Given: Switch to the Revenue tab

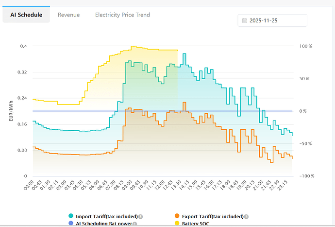Looking at the screenshot, I should coord(68,15).
